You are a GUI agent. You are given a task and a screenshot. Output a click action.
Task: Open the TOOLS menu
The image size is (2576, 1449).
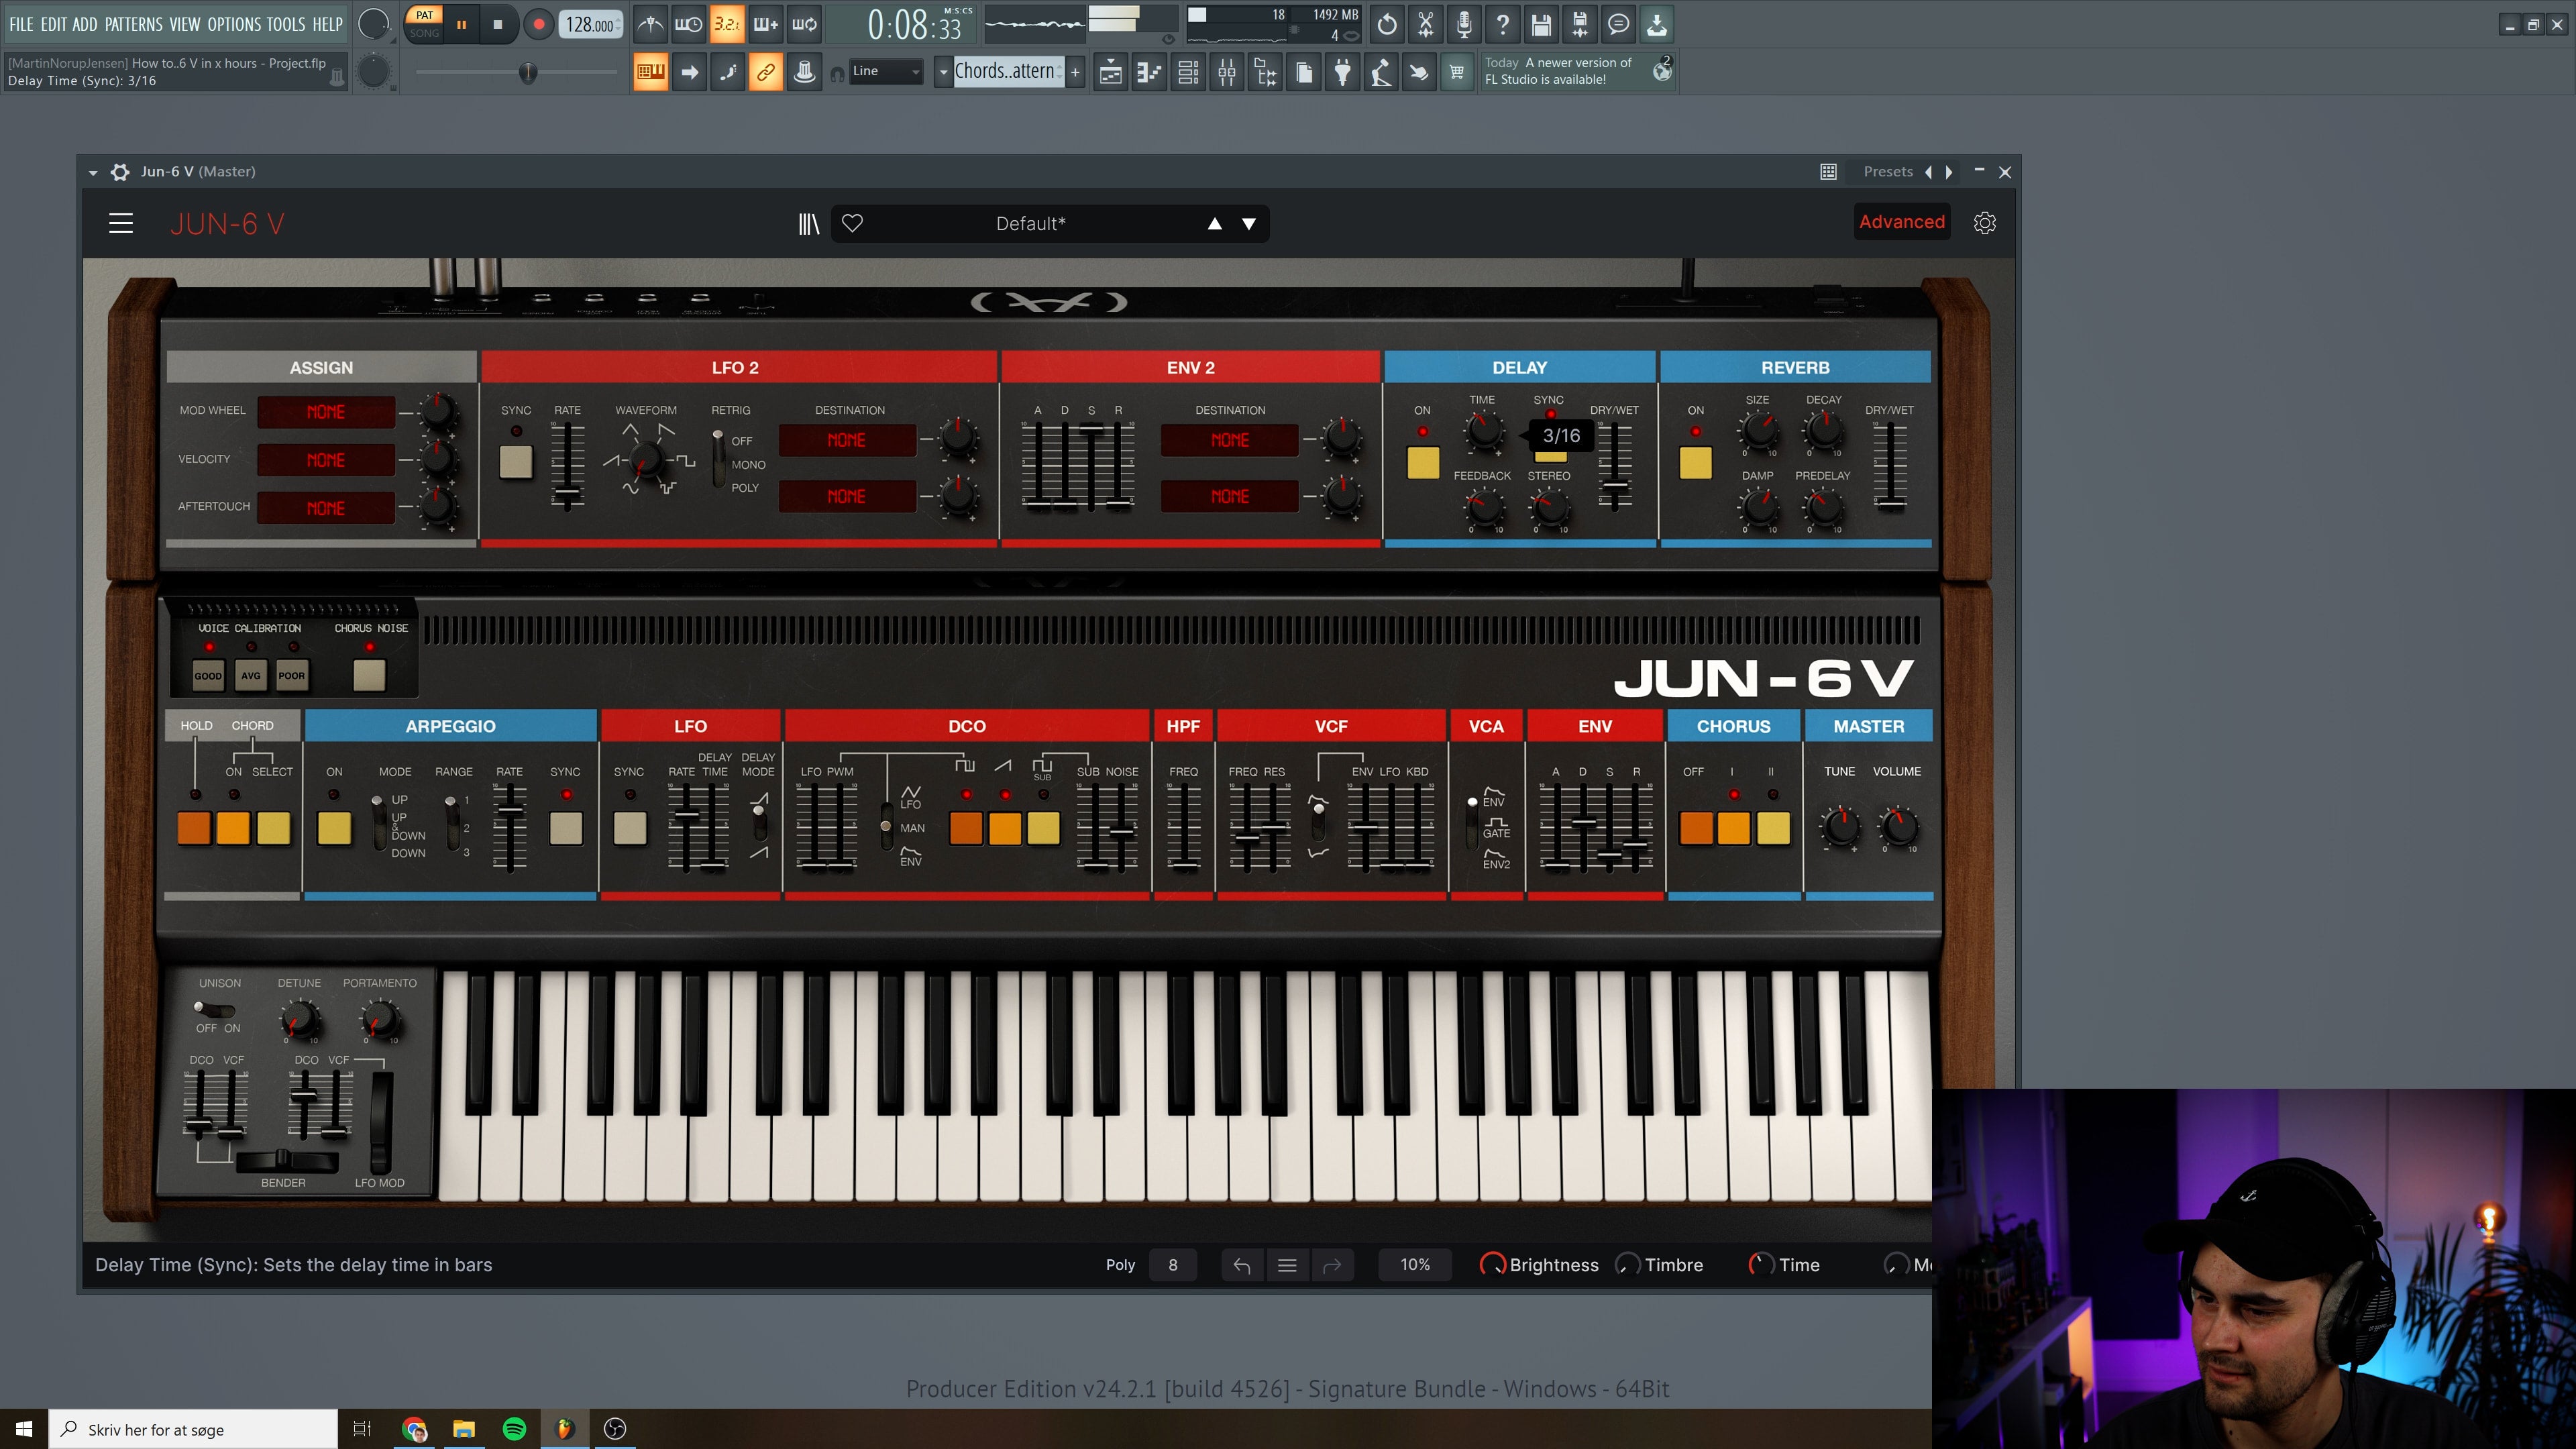tap(286, 24)
